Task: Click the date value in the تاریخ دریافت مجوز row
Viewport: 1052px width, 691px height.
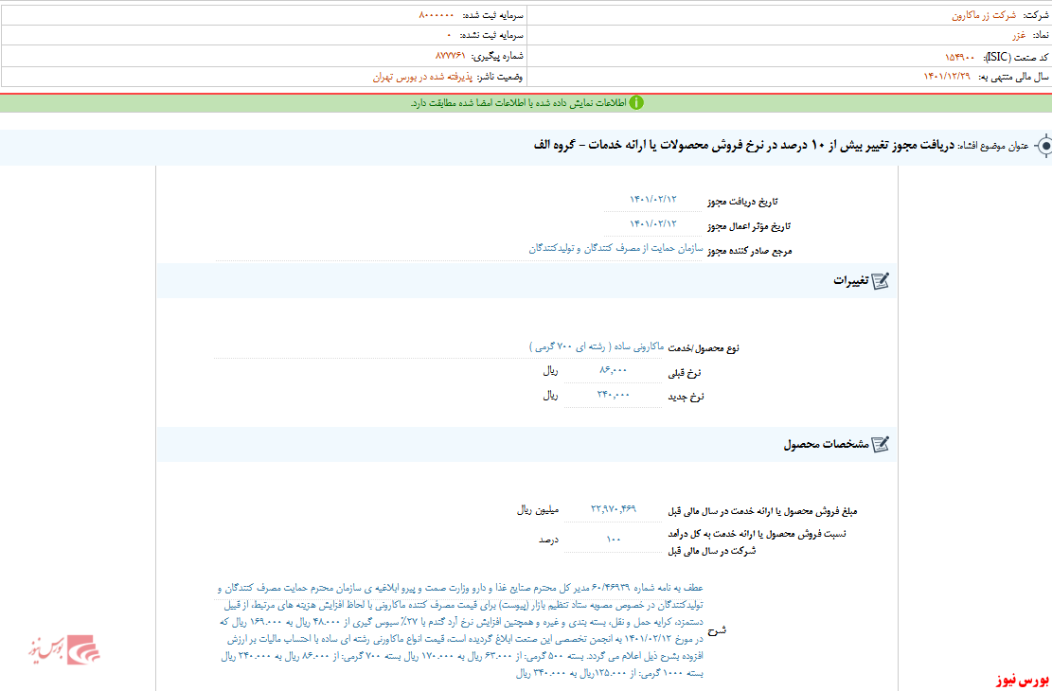Action: click(x=653, y=199)
